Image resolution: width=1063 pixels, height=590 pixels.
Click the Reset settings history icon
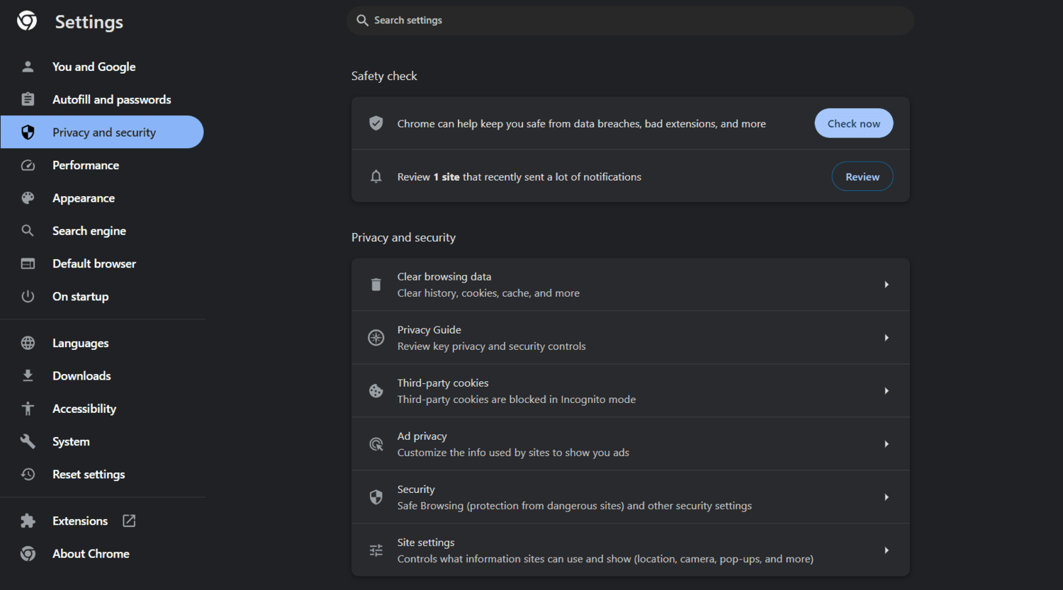(x=28, y=475)
